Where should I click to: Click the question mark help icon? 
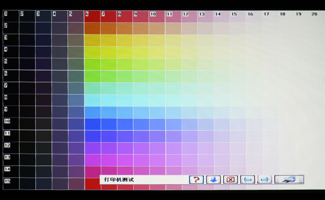point(196,180)
